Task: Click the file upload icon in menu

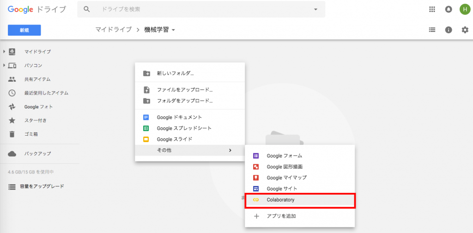Action: point(146,90)
